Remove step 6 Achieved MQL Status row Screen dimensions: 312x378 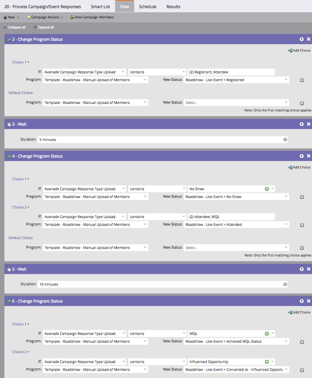[x=302, y=342]
